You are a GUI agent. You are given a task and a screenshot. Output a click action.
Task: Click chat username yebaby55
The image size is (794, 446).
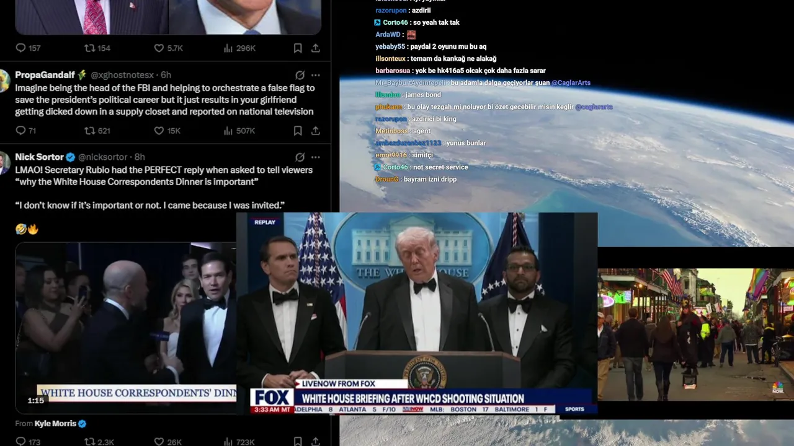[x=390, y=46]
